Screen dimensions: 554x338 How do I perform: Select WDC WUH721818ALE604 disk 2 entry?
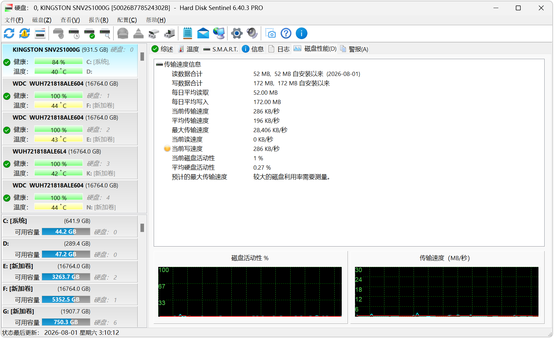point(70,128)
